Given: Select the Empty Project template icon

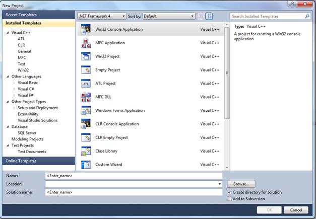Looking at the screenshot, I should [x=86, y=70].
